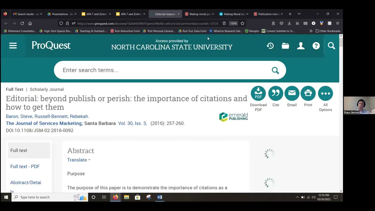This screenshot has width=375, height=211.
Task: Open Abstract/Details view
Action: tap(25, 187)
